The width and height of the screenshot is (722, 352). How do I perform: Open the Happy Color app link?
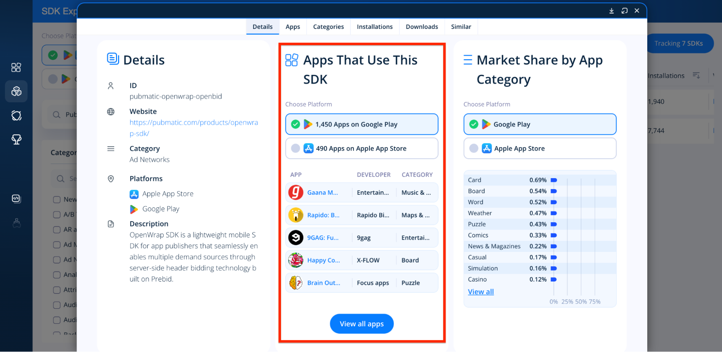324,260
